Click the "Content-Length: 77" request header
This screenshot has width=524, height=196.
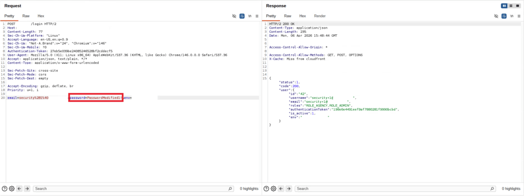coord(25,32)
